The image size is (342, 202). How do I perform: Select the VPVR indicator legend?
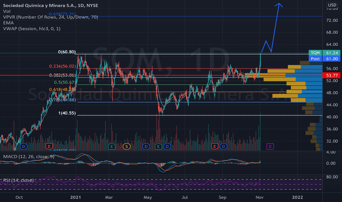[x=51, y=17]
